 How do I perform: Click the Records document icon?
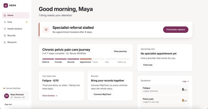point(5,35)
